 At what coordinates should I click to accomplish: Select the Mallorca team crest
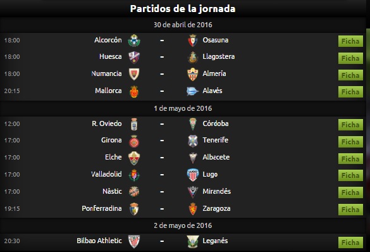coord(134,92)
